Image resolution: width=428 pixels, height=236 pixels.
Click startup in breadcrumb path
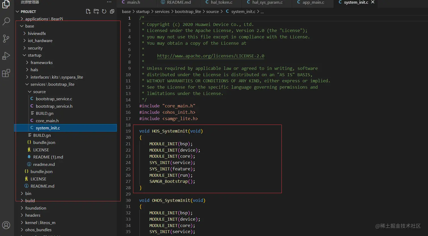[143, 12]
